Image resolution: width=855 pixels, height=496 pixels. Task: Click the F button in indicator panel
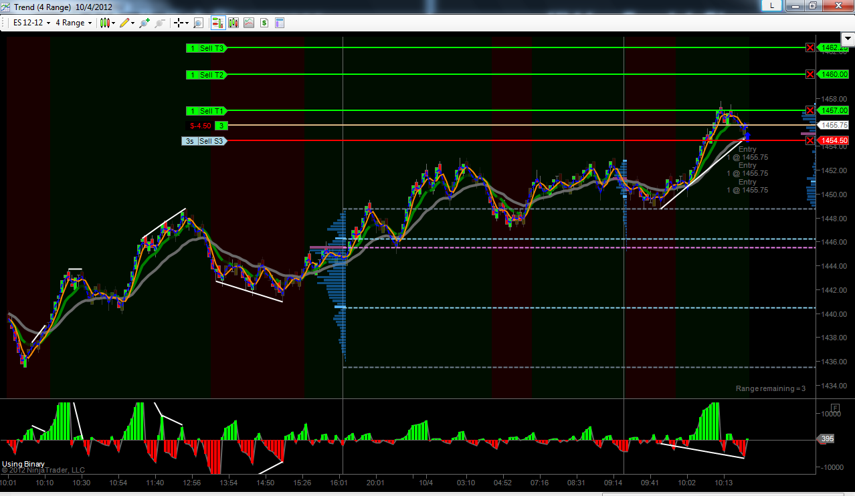click(835, 407)
